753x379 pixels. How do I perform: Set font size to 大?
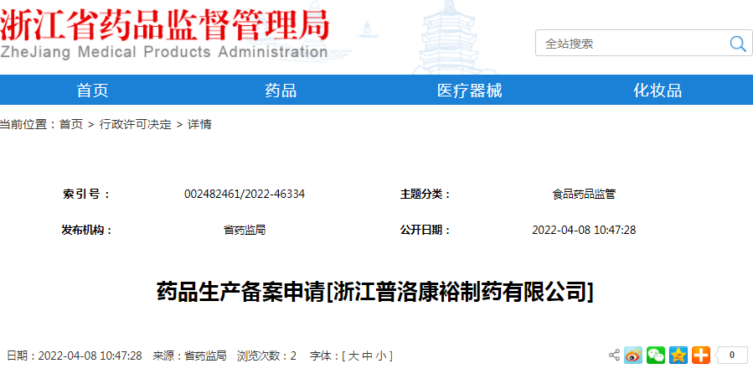click(x=353, y=356)
